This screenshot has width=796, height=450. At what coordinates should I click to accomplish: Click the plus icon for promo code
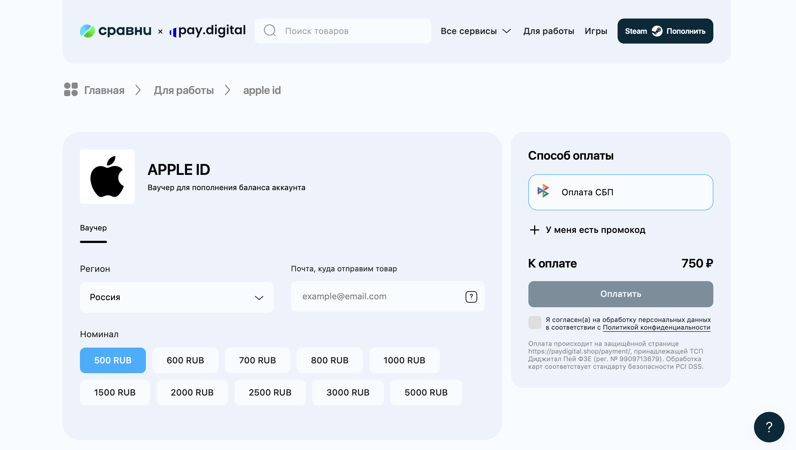pos(534,230)
